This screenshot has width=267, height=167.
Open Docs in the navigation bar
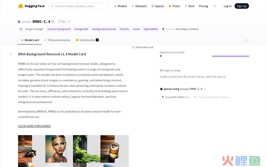[190, 6]
